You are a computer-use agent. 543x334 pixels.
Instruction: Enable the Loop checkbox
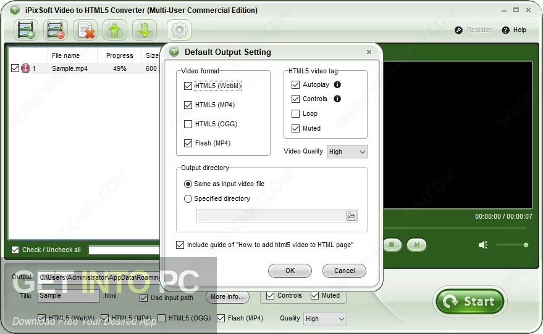pos(295,113)
